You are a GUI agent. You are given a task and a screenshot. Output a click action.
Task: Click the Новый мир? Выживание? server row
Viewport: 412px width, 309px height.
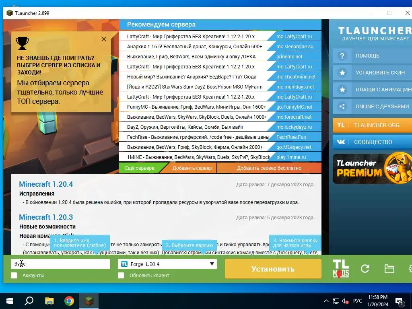(x=220, y=77)
